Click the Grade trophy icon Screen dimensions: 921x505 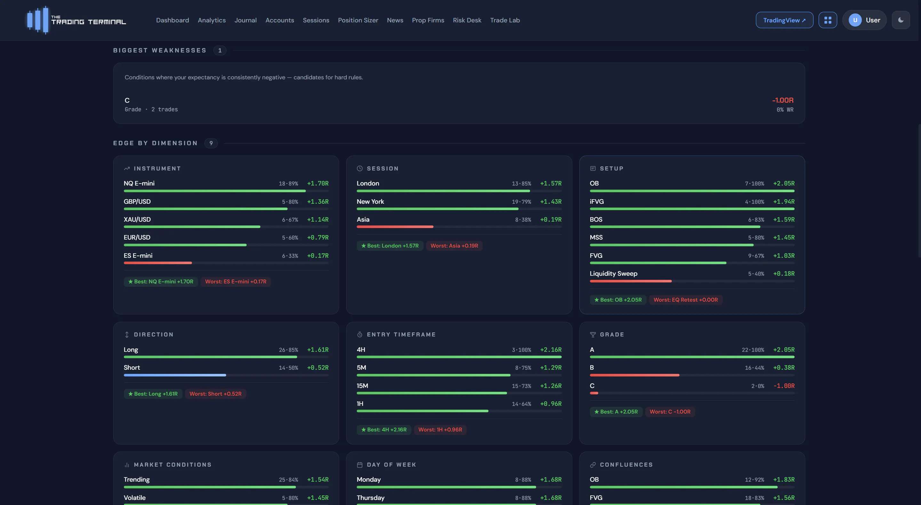593,335
